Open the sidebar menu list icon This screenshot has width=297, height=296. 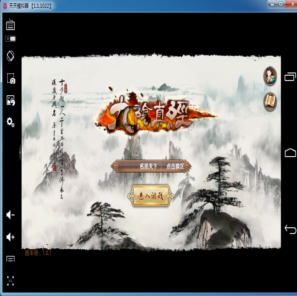tap(11, 259)
